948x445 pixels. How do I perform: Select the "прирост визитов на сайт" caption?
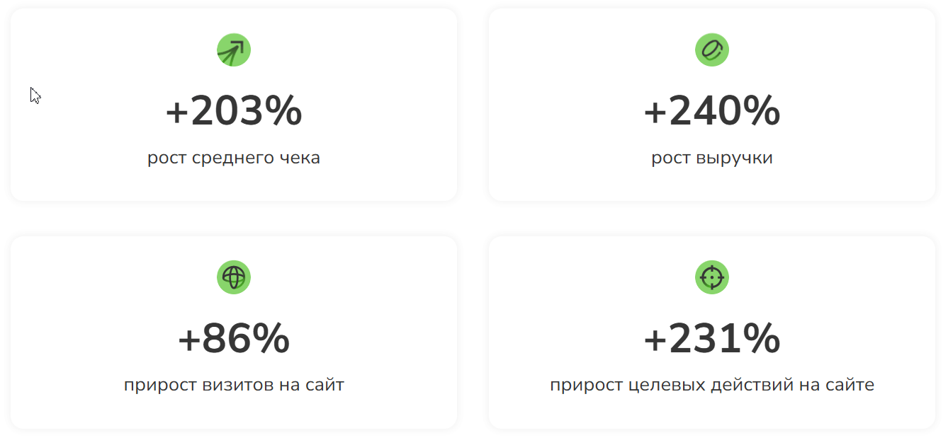pyautogui.click(x=234, y=386)
